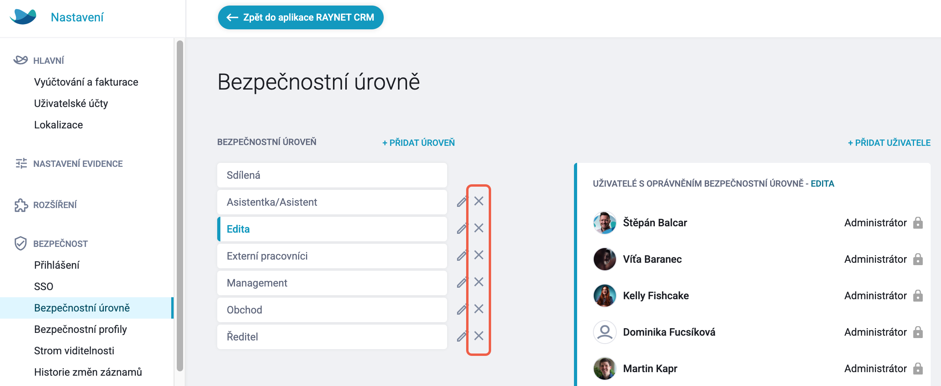Expand the Rozšíření section
The image size is (941, 386).
click(x=55, y=205)
